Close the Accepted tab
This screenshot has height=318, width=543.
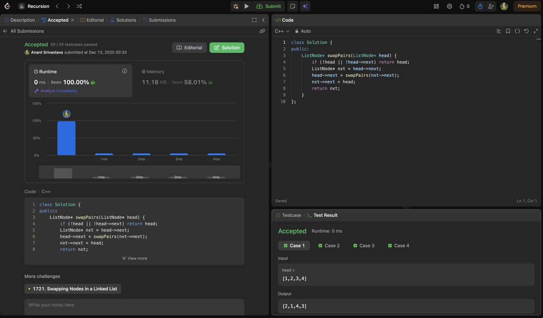pyautogui.click(x=72, y=20)
